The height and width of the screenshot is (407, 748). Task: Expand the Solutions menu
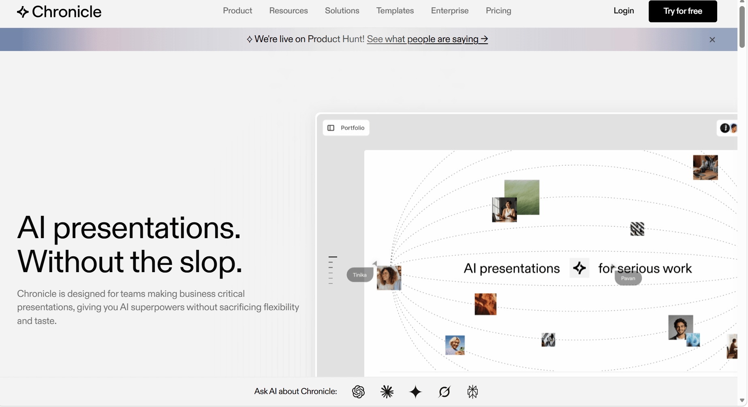[342, 11]
